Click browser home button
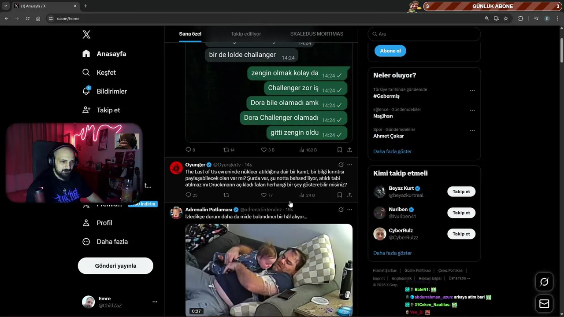 [38, 18]
